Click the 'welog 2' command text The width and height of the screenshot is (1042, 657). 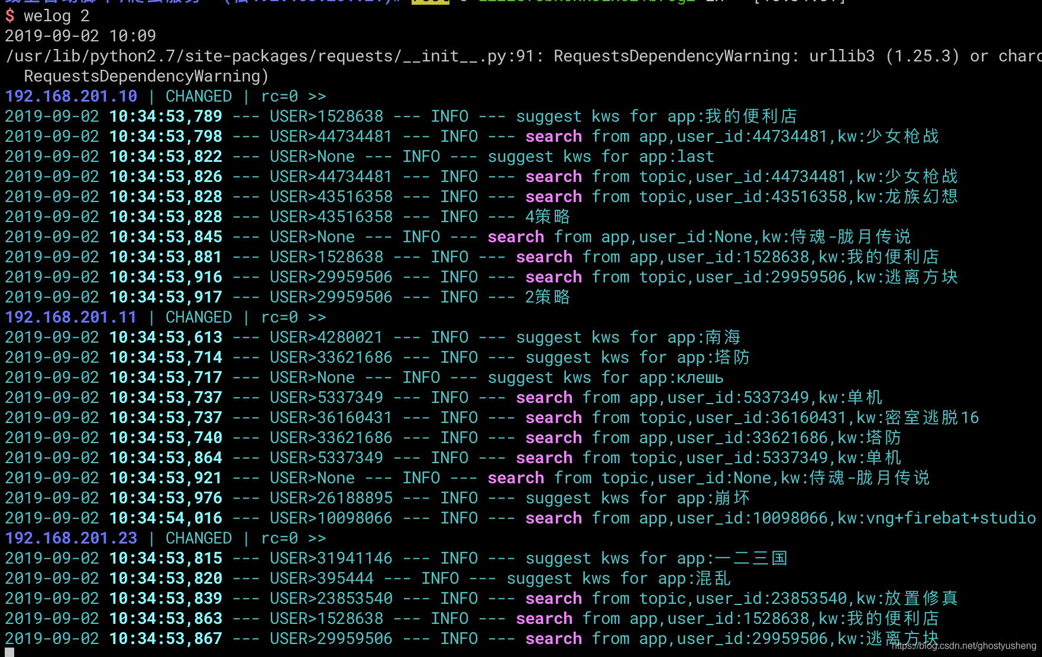pyautogui.click(x=57, y=16)
